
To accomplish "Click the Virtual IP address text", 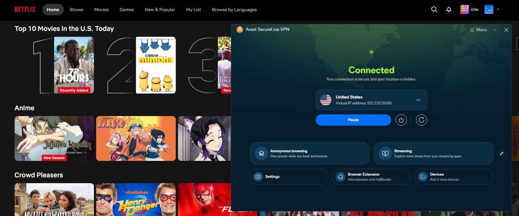I will (363, 103).
